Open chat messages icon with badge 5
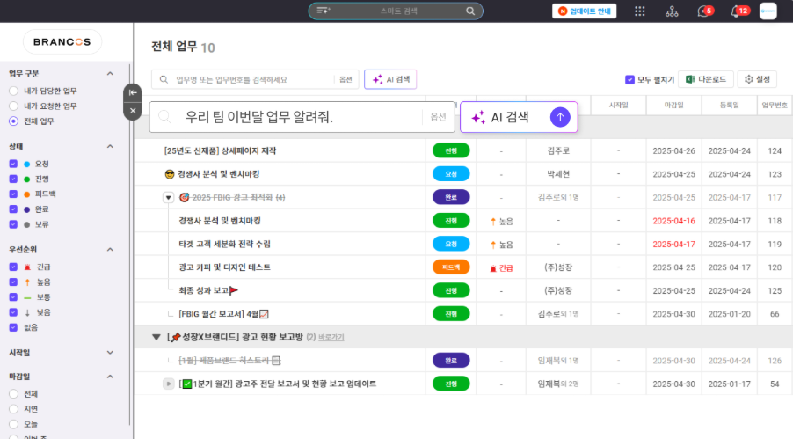This screenshot has width=793, height=439. (704, 11)
